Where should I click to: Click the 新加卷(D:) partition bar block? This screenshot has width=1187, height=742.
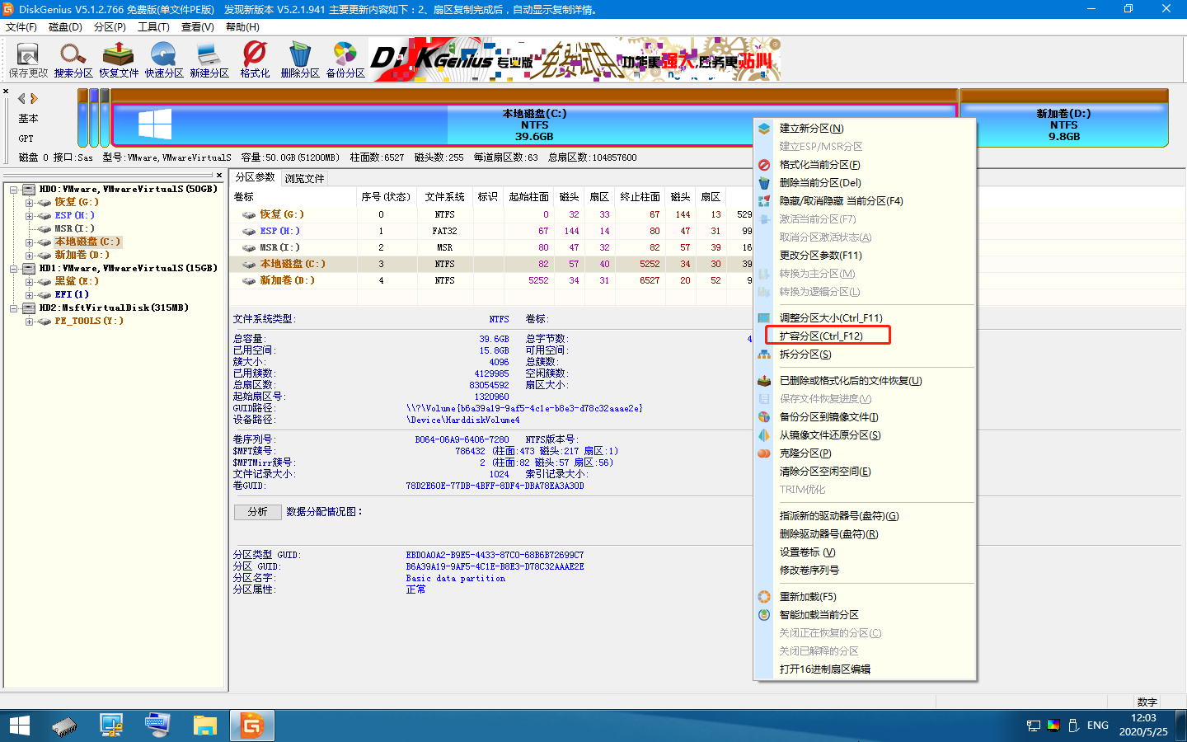pyautogui.click(x=1063, y=124)
